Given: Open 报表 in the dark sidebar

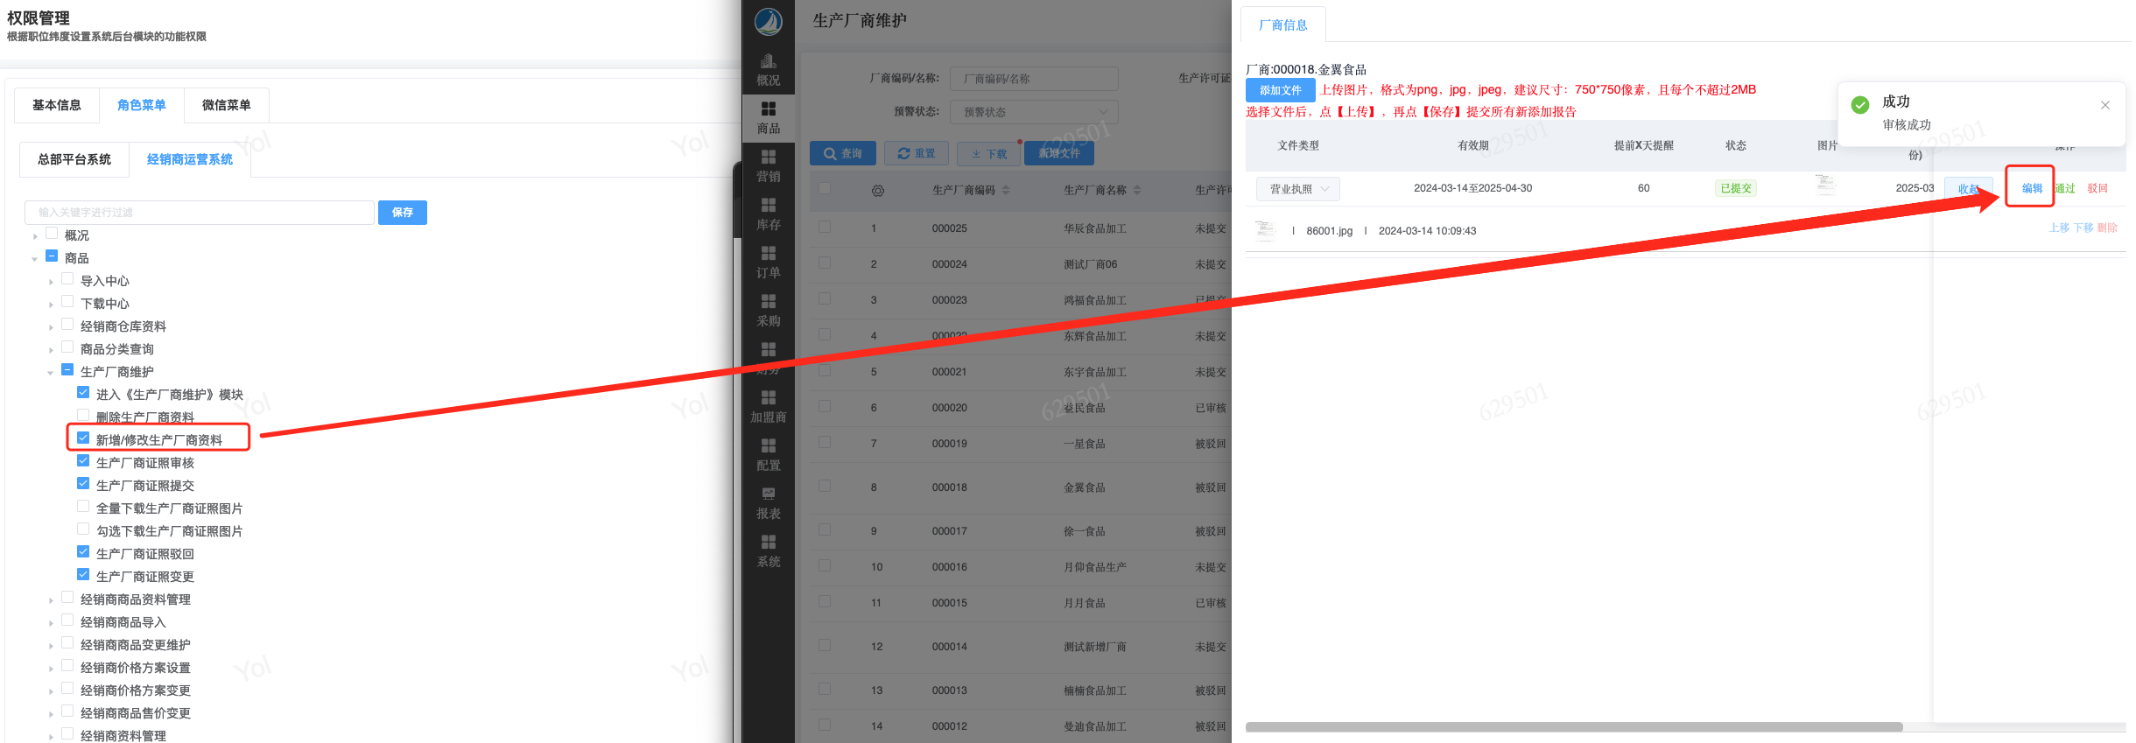Looking at the screenshot, I should pyautogui.click(x=768, y=503).
